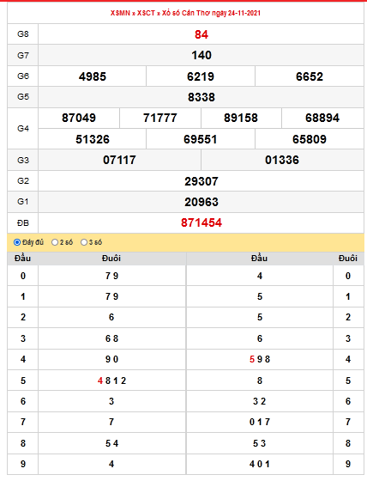The image size is (367, 481).
Task: Open the XSCT link in header
Action: click(146, 13)
